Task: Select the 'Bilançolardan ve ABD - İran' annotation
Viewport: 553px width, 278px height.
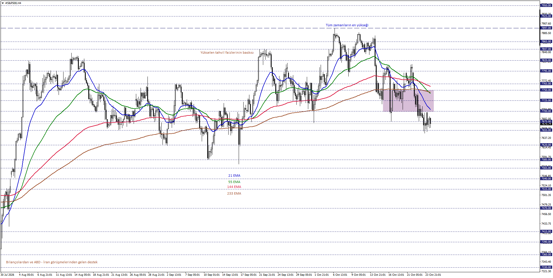Action: pos(52,262)
